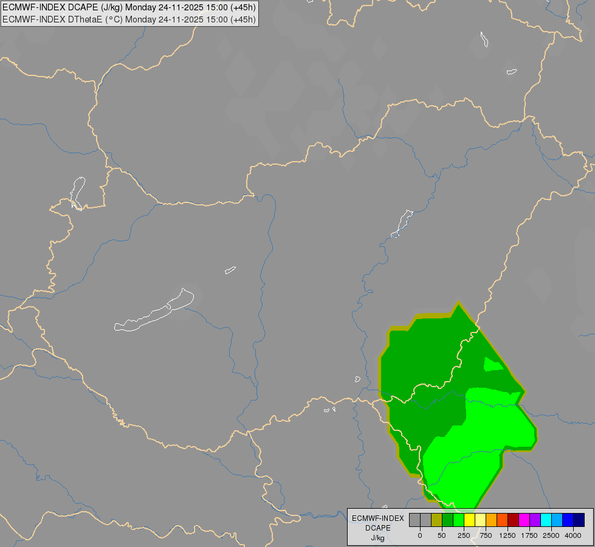The width and height of the screenshot is (595, 547).
Task: Click the legend label "2500"
Action: point(551,535)
